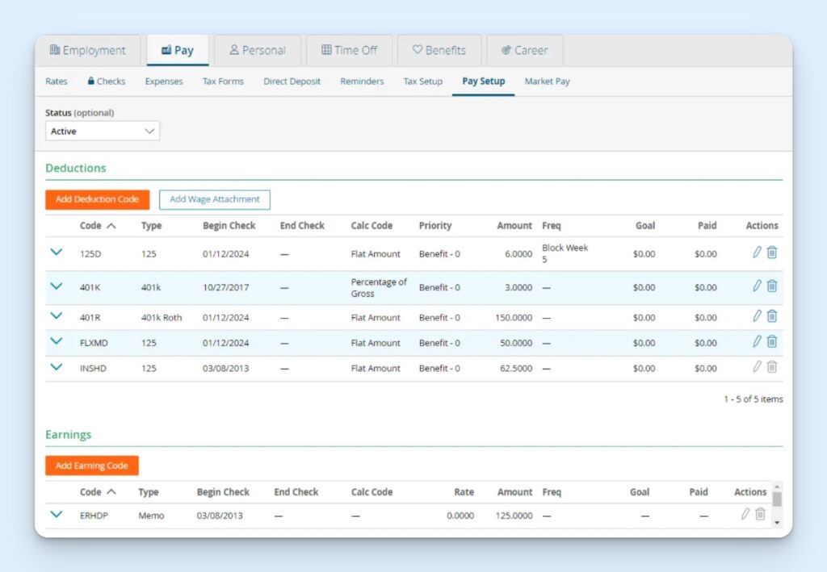Click the Earnings scrollbar up arrow
The height and width of the screenshot is (572, 827).
pos(777,486)
